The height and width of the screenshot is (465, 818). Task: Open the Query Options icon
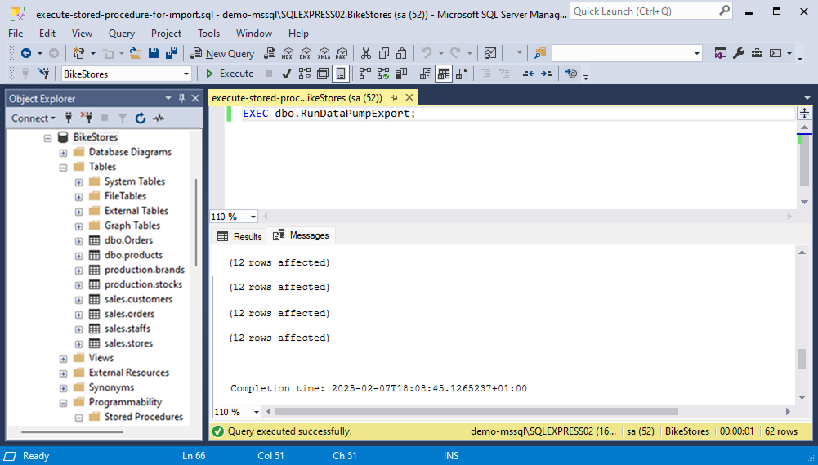pyautogui.click(x=323, y=74)
